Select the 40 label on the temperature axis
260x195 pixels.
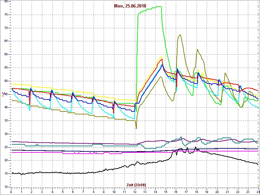click(x=6, y=108)
